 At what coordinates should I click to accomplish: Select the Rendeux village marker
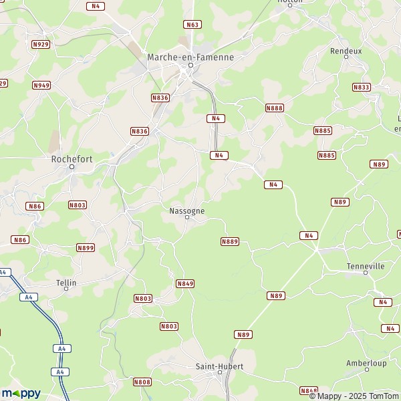[346, 57]
